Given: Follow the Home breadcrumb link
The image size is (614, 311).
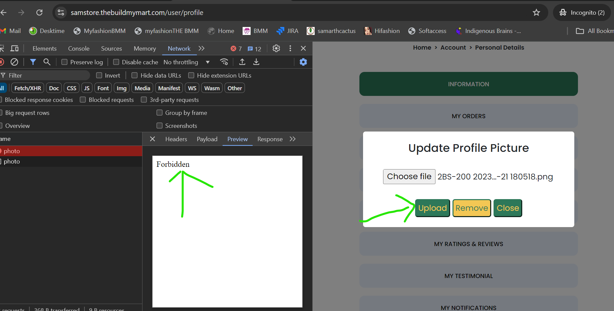Looking at the screenshot, I should (x=422, y=48).
